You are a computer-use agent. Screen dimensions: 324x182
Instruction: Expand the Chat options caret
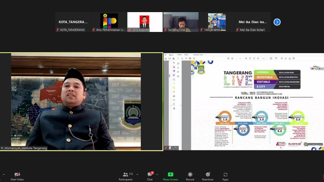[157, 175]
